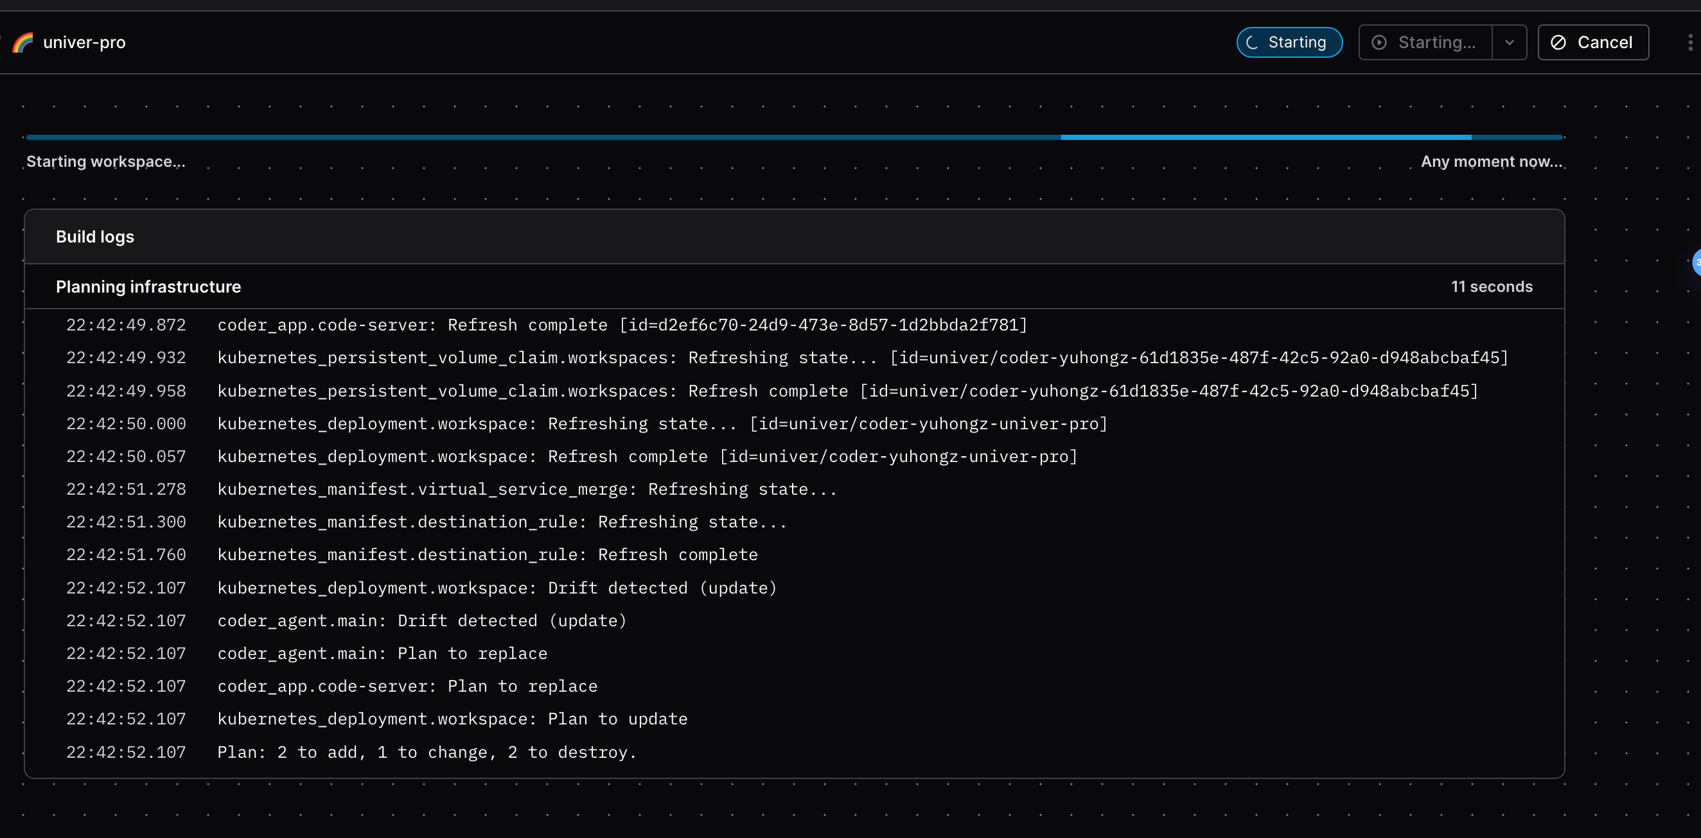This screenshot has width=1701, height=838.
Task: Click the spinner icon in Starting badge
Action: pyautogui.click(x=1251, y=43)
